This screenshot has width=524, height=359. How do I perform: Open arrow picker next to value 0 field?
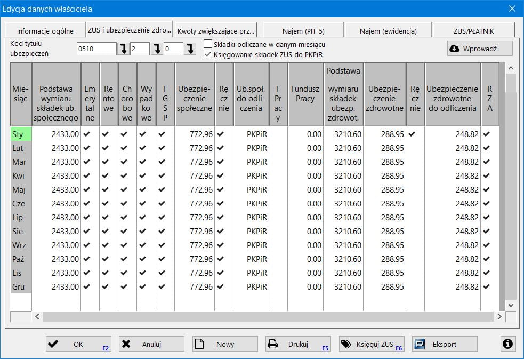190,49
